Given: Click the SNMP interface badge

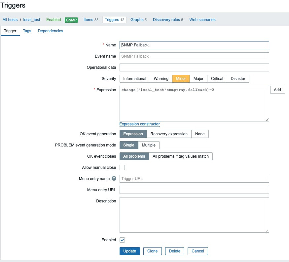Looking at the screenshot, I should point(71,20).
